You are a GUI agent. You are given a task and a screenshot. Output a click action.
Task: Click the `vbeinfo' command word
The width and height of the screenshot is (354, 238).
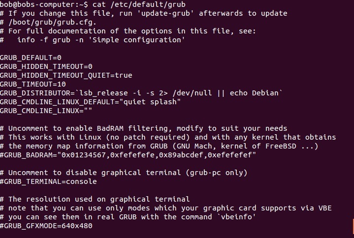(236, 217)
